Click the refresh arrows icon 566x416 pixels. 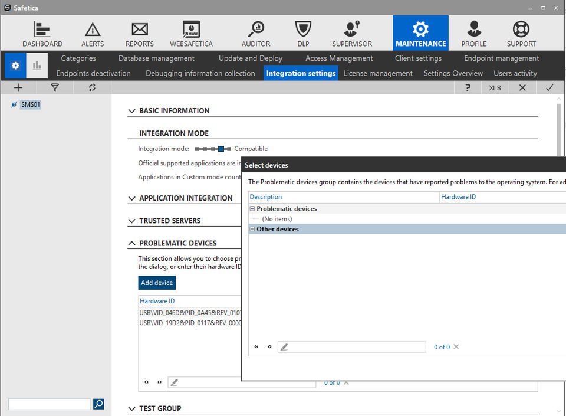pyautogui.click(x=92, y=88)
